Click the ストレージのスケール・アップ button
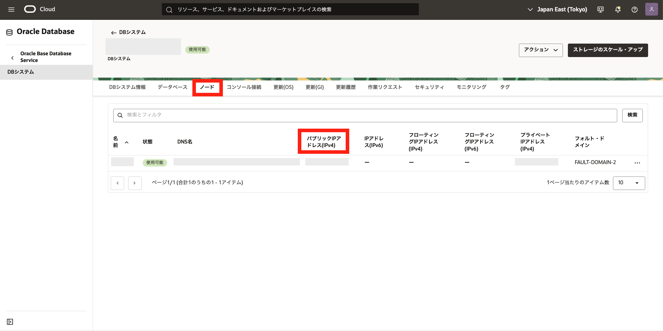This screenshot has height=331, width=663. [608, 50]
